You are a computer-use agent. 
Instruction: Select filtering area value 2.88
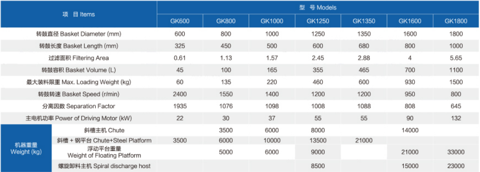364,58
